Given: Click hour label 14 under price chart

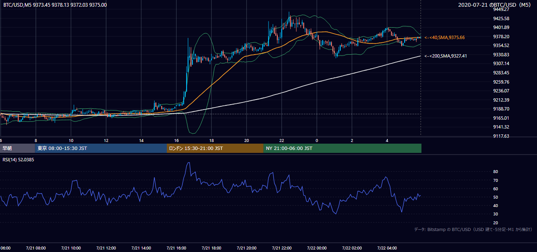Looking at the screenshot, I should pyautogui.click(x=141, y=140).
